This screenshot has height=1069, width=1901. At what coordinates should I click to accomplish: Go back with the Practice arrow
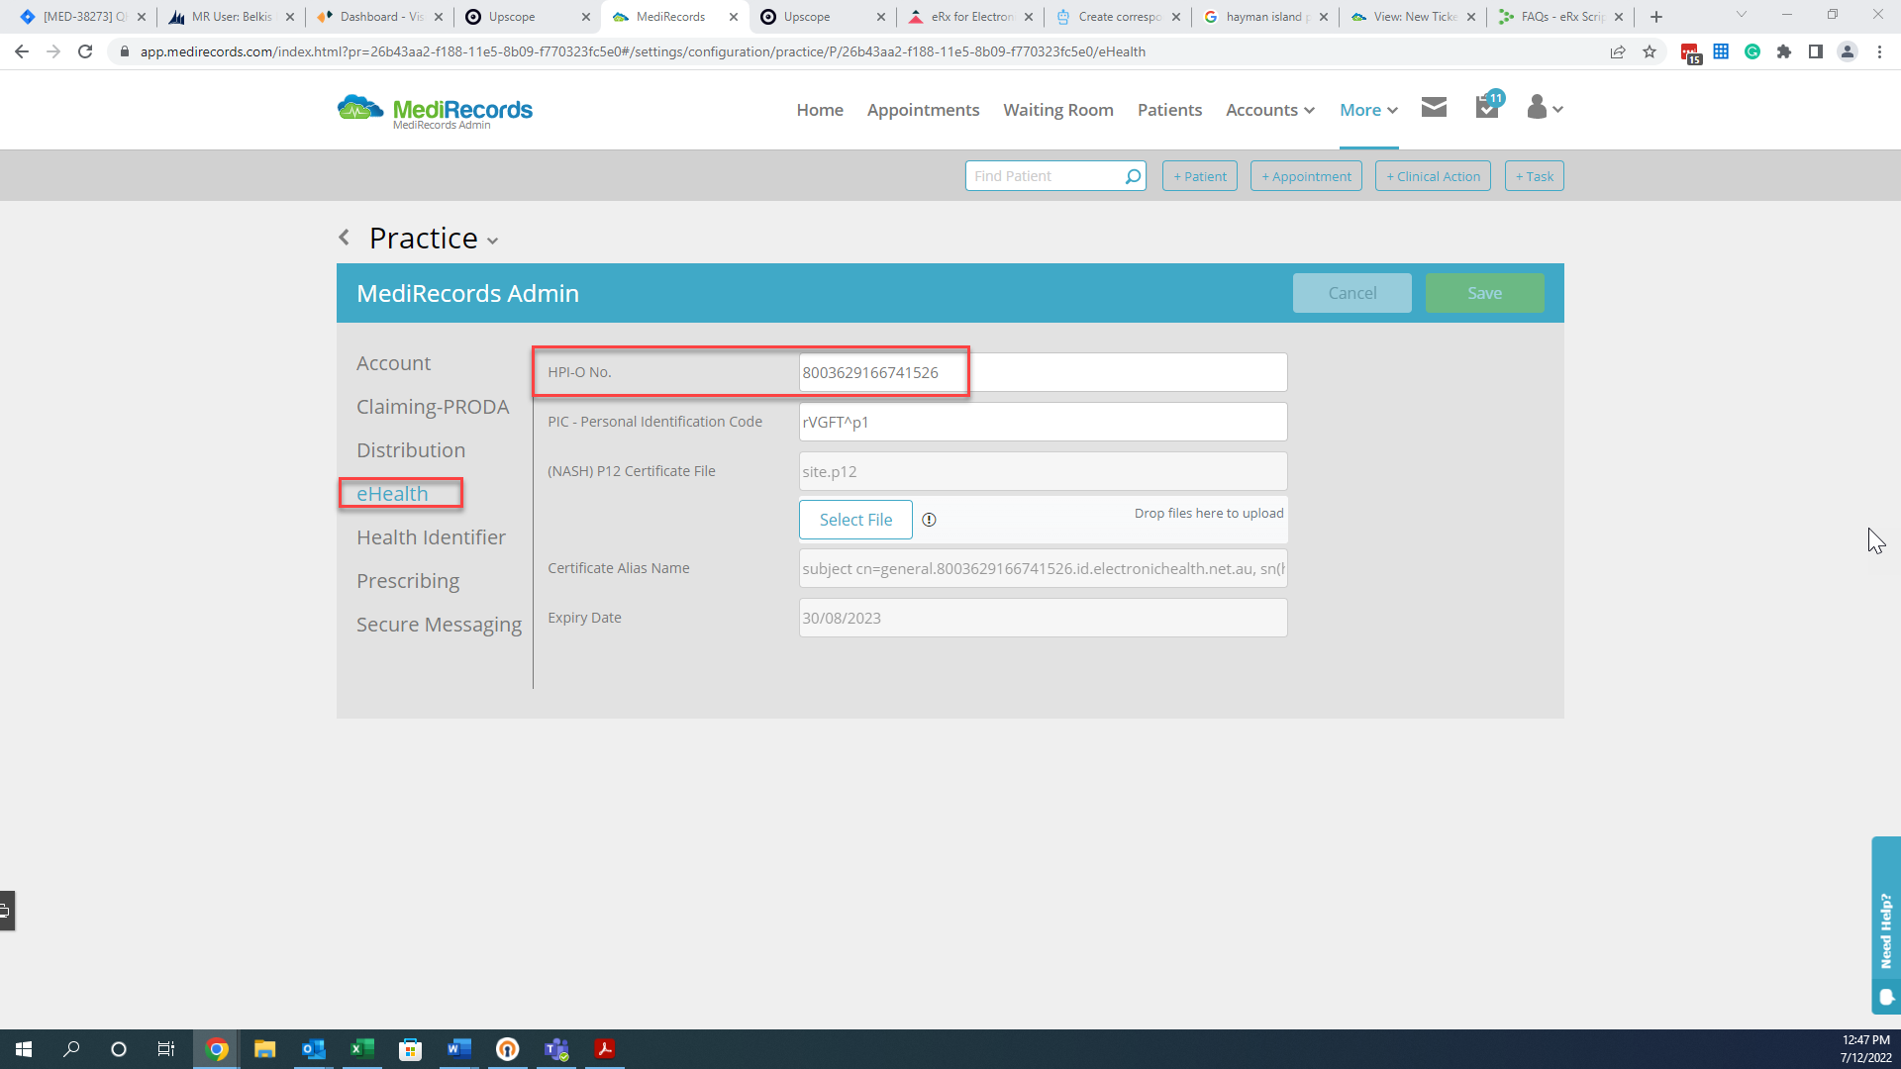pos(344,238)
